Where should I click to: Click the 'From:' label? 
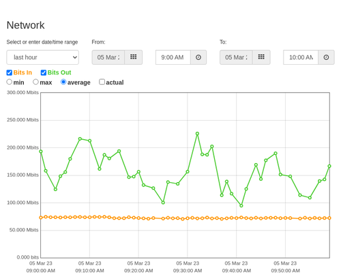point(98,42)
